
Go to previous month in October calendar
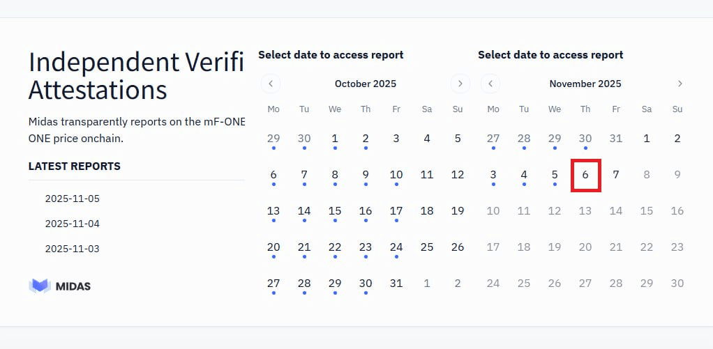(x=271, y=84)
